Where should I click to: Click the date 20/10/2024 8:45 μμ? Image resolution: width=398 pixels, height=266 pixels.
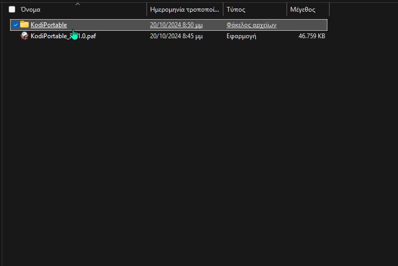pyautogui.click(x=176, y=36)
